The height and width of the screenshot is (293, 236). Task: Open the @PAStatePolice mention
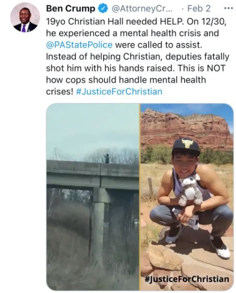pos(79,45)
